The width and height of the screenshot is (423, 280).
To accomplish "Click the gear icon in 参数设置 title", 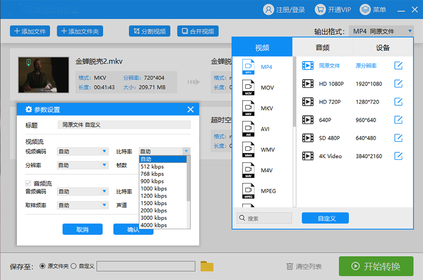I will 29,109.
